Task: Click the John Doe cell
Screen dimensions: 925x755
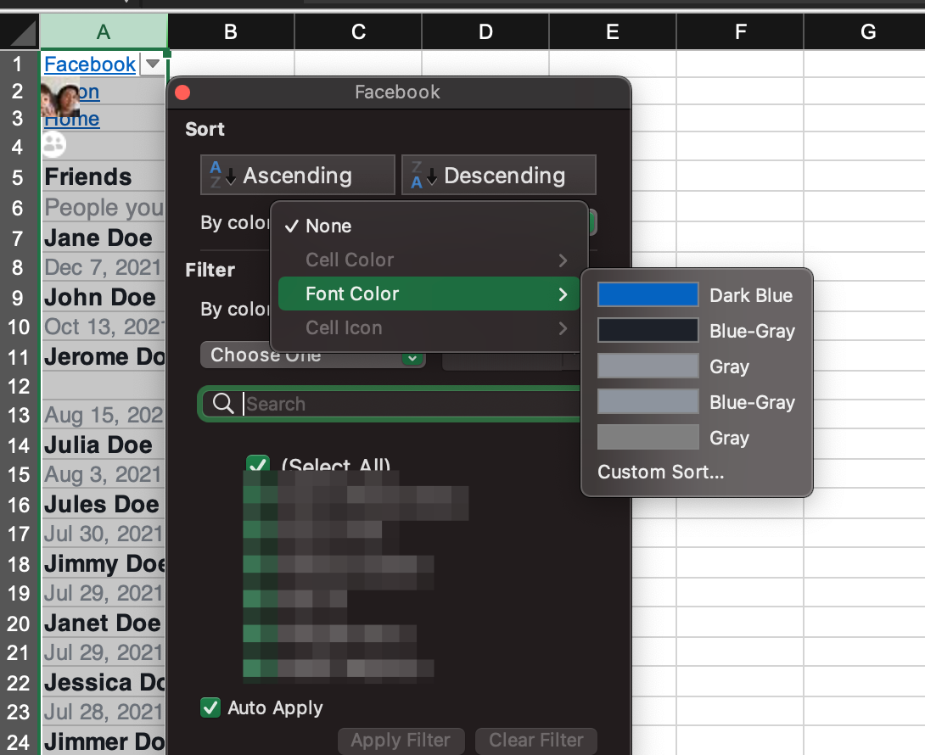Action: [104, 297]
